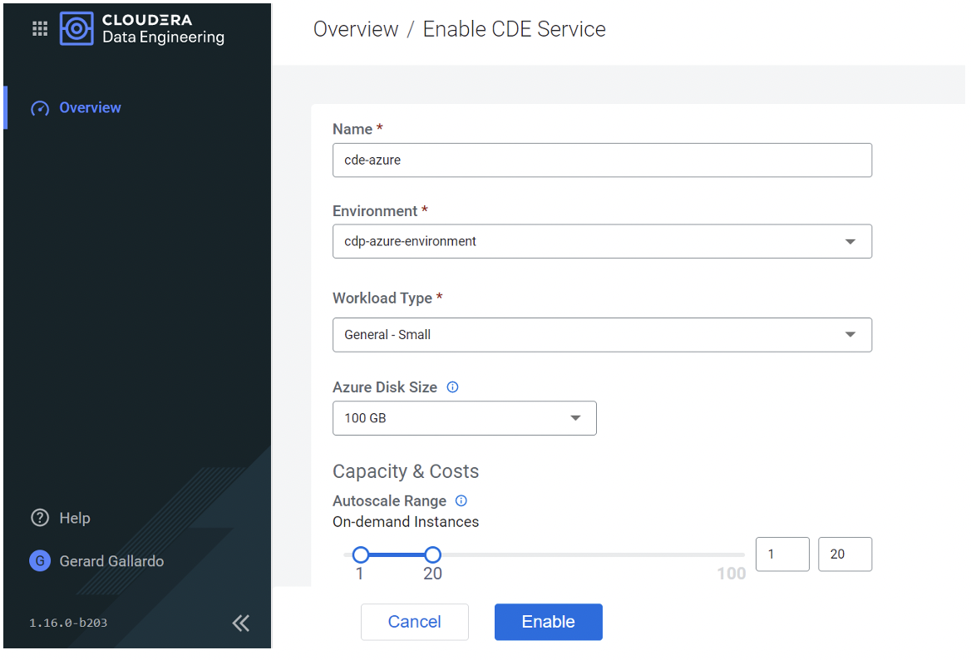Screen dimensions: 971x660
Task: Click the Cancel button
Action: tap(414, 622)
